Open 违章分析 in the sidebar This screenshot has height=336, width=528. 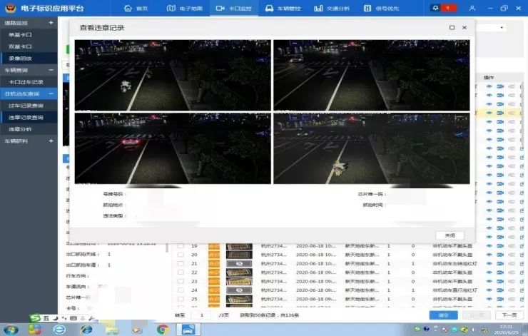point(29,129)
